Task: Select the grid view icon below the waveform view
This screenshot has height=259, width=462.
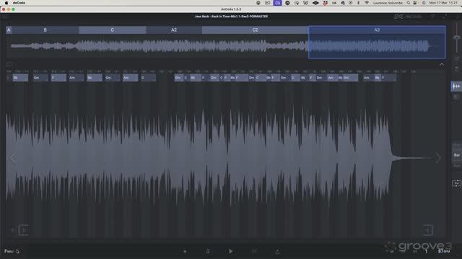Action: pos(456,97)
